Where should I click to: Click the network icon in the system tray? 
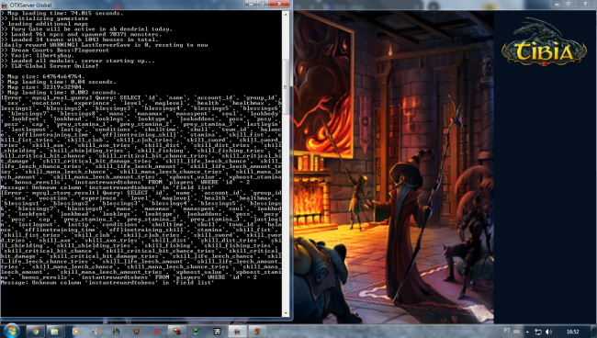538,332
